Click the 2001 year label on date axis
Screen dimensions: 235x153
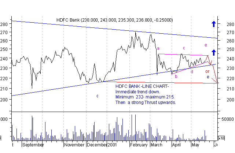[x=112, y=145]
